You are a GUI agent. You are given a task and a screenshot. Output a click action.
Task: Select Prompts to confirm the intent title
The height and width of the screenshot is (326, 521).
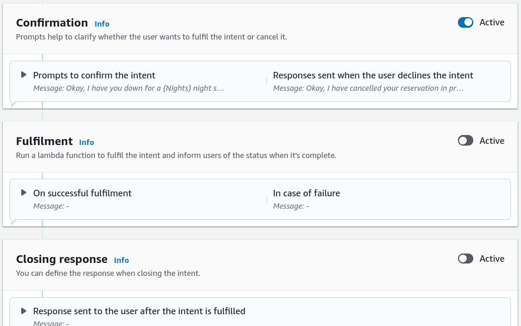click(94, 75)
